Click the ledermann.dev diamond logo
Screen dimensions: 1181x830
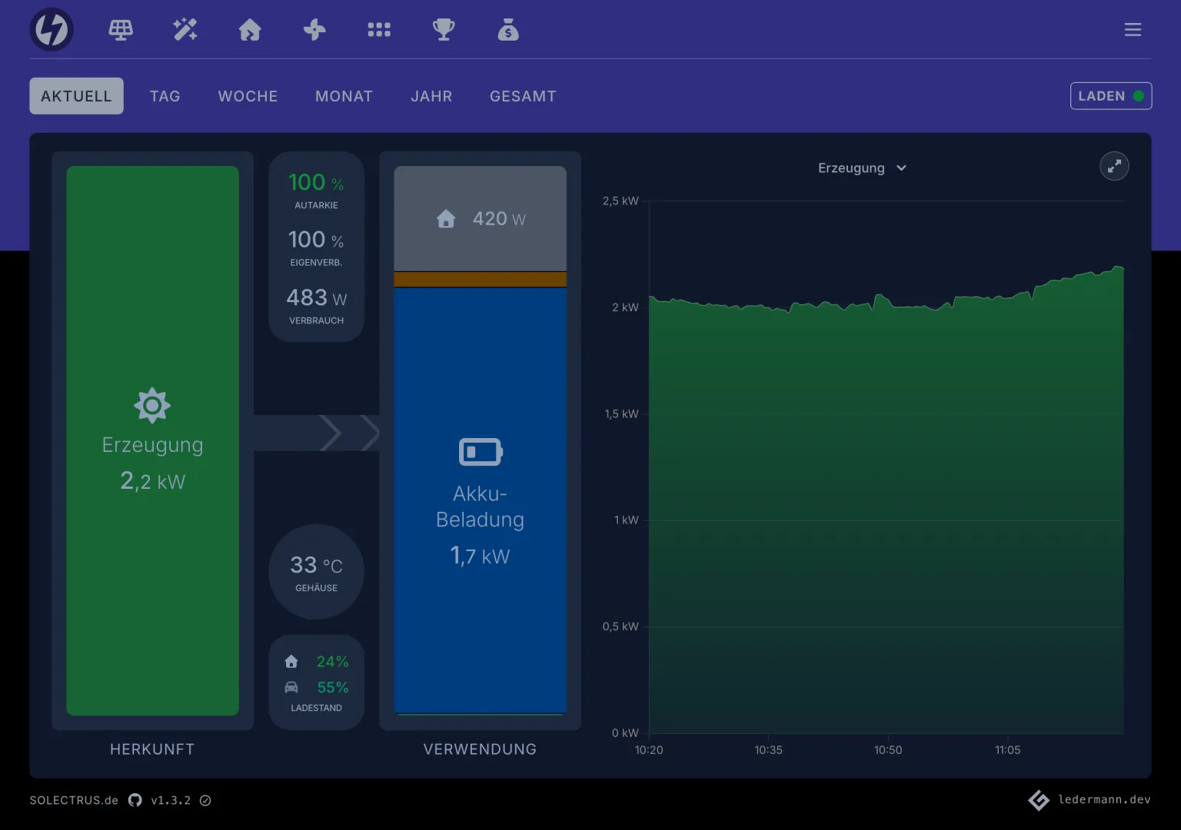1039,800
